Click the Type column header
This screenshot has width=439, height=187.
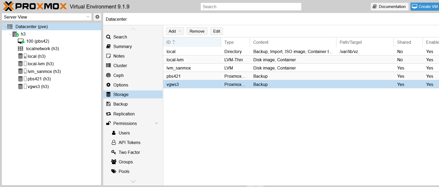tap(235, 42)
